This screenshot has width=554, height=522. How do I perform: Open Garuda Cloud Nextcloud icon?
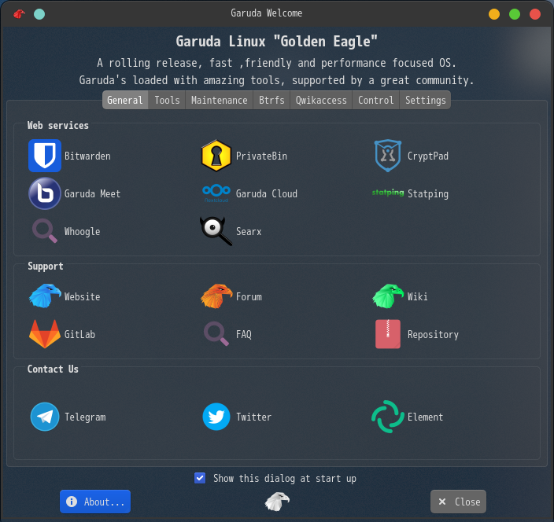tap(216, 193)
